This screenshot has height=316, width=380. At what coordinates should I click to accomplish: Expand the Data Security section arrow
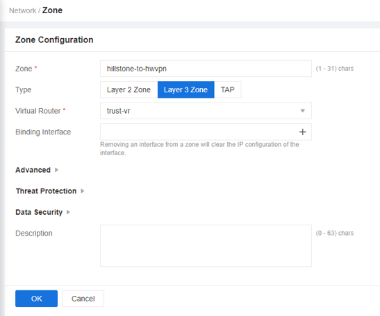[x=68, y=212]
